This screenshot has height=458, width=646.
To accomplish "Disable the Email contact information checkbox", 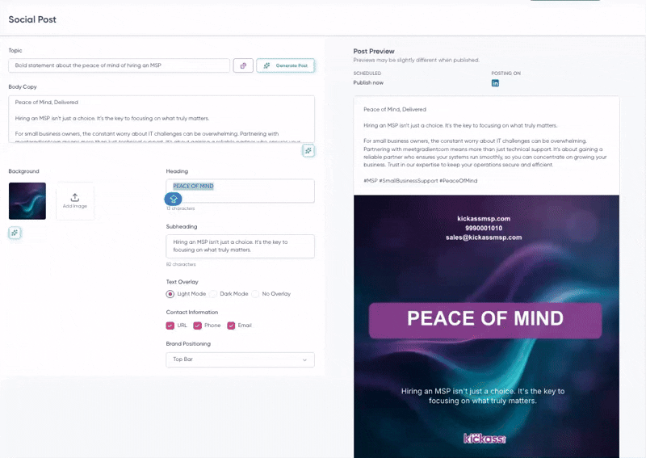I will click(x=231, y=326).
